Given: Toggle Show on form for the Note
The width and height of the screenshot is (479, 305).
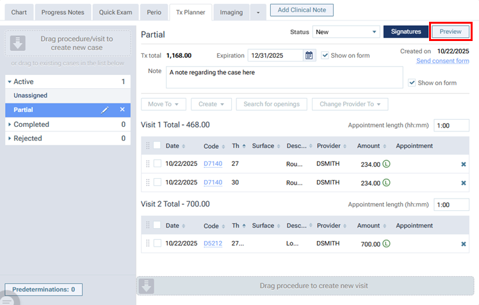Looking at the screenshot, I should pyautogui.click(x=412, y=83).
